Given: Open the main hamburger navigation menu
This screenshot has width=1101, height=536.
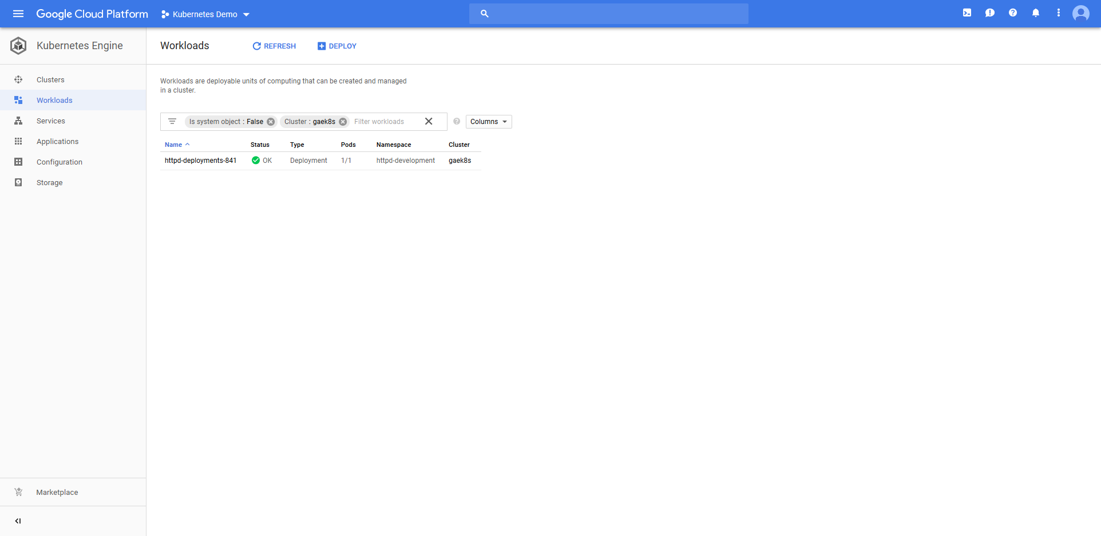Looking at the screenshot, I should point(18,14).
